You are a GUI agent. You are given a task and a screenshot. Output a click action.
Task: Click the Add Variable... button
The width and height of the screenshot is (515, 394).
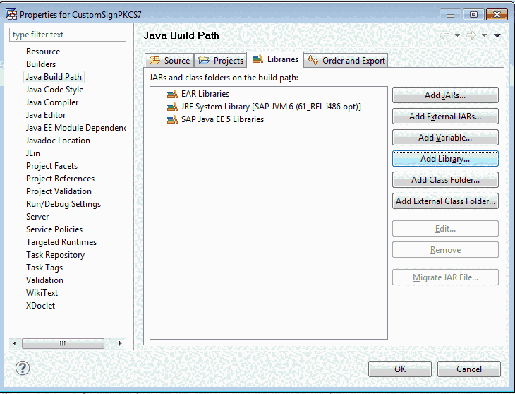click(445, 138)
